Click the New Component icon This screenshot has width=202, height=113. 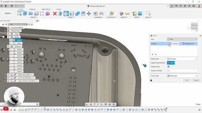(96, 13)
